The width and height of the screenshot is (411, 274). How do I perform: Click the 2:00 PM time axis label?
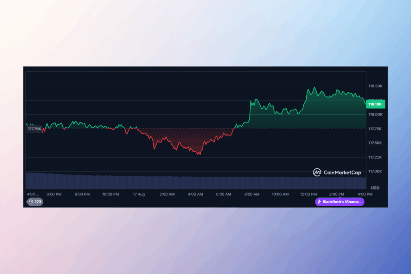(337, 194)
